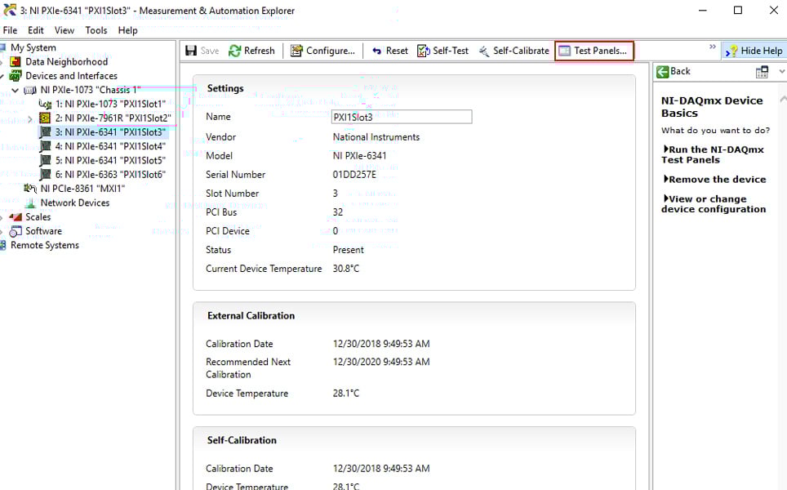Screen dimensions: 787x490
Task: Show hidden toolbar items via chevron
Action: pyautogui.click(x=712, y=47)
